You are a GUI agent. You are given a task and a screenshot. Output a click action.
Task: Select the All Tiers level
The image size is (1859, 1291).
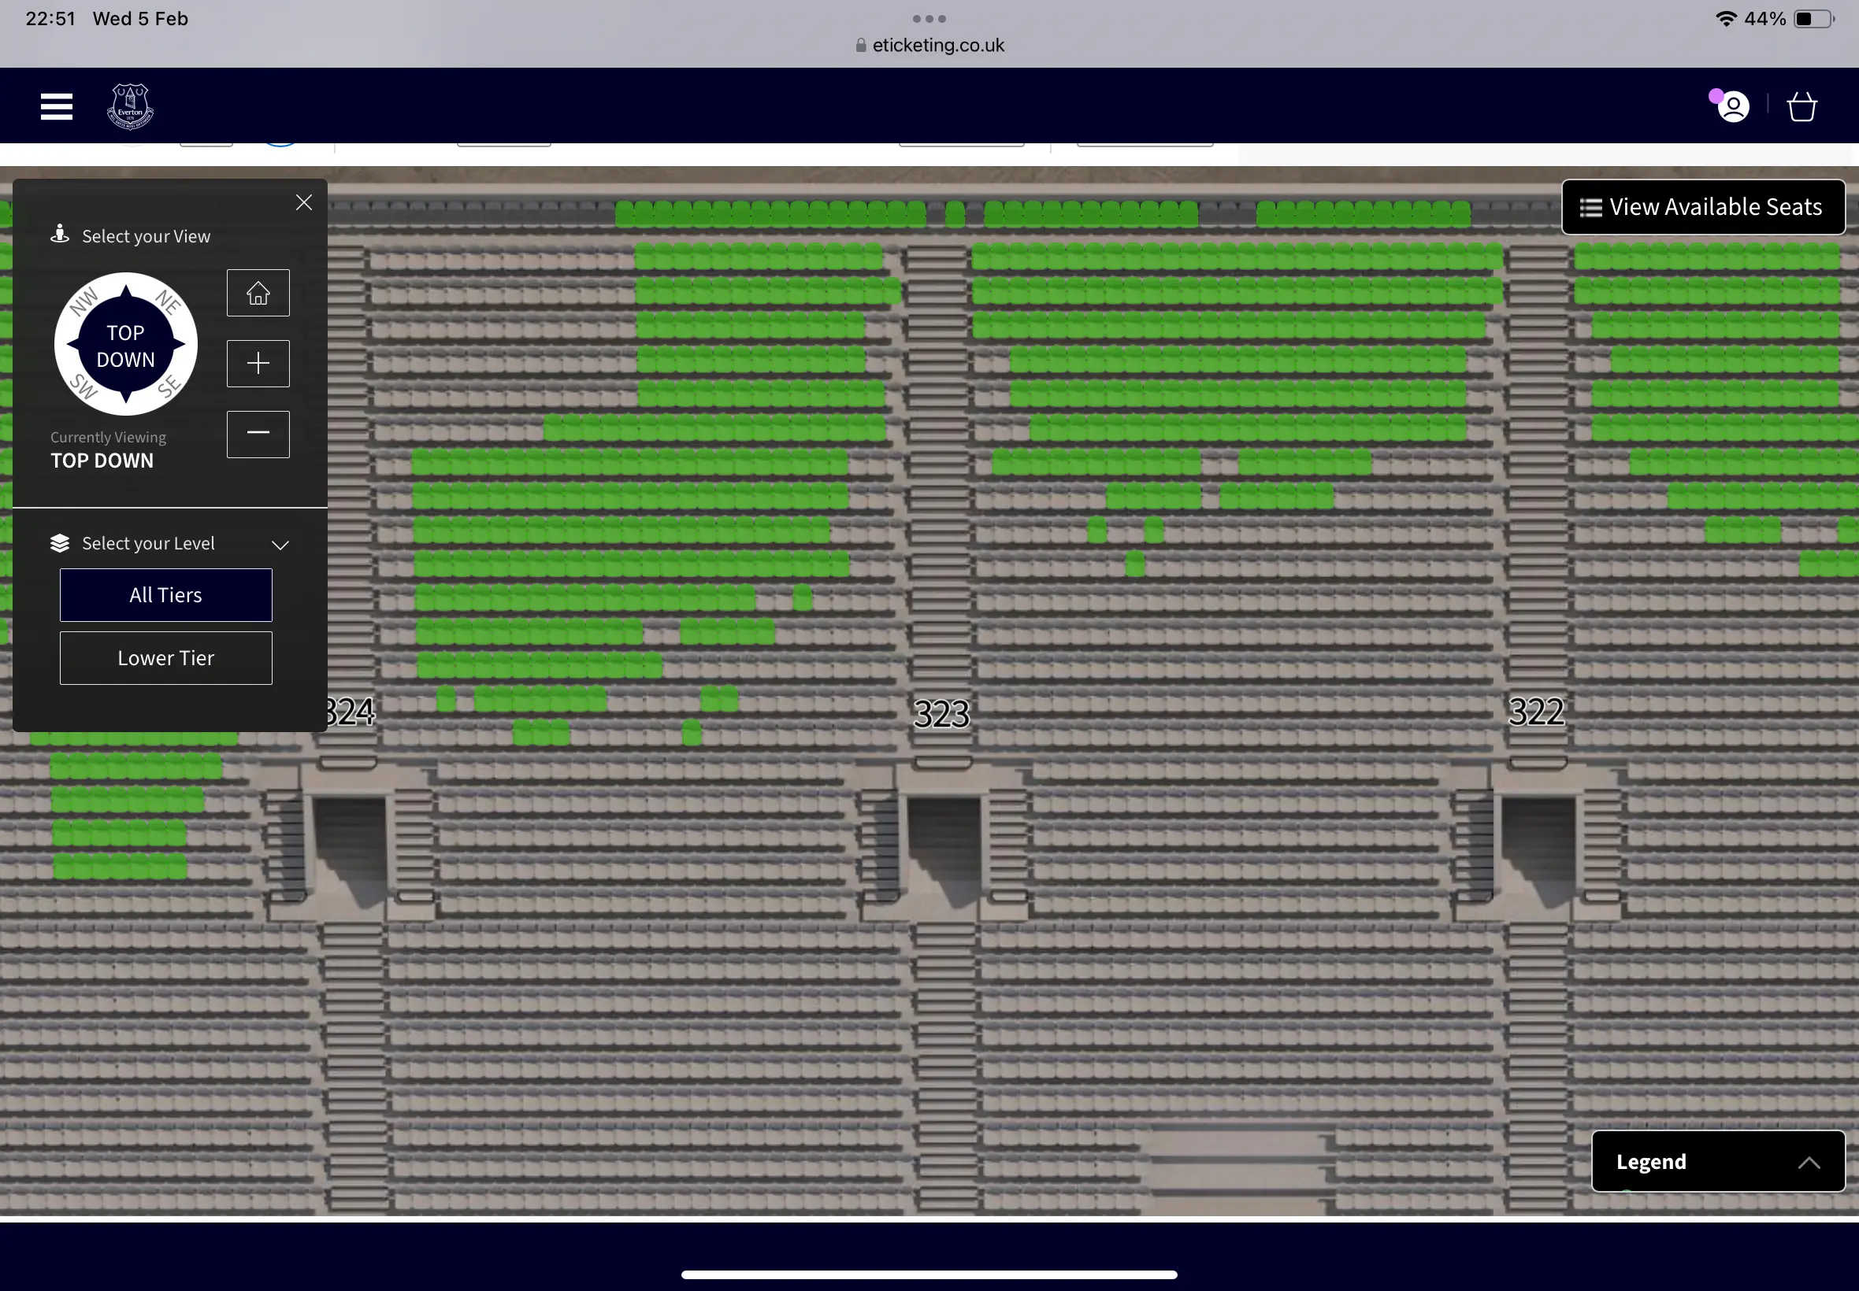click(166, 595)
